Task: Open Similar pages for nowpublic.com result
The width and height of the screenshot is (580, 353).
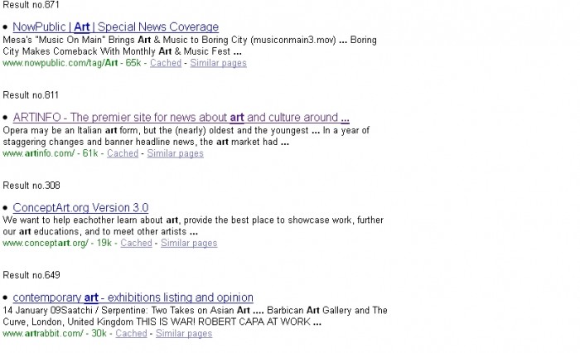Action: [x=218, y=63]
